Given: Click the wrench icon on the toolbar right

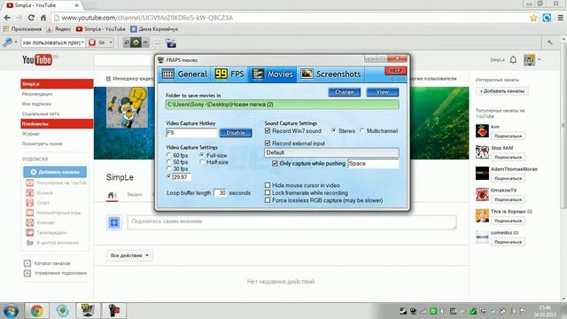Looking at the screenshot, I should point(550,43).
